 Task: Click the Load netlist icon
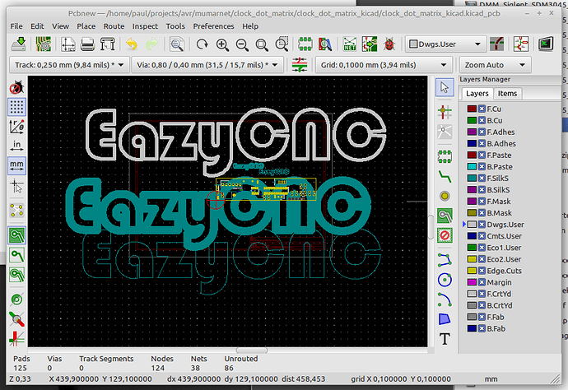[x=350, y=44]
